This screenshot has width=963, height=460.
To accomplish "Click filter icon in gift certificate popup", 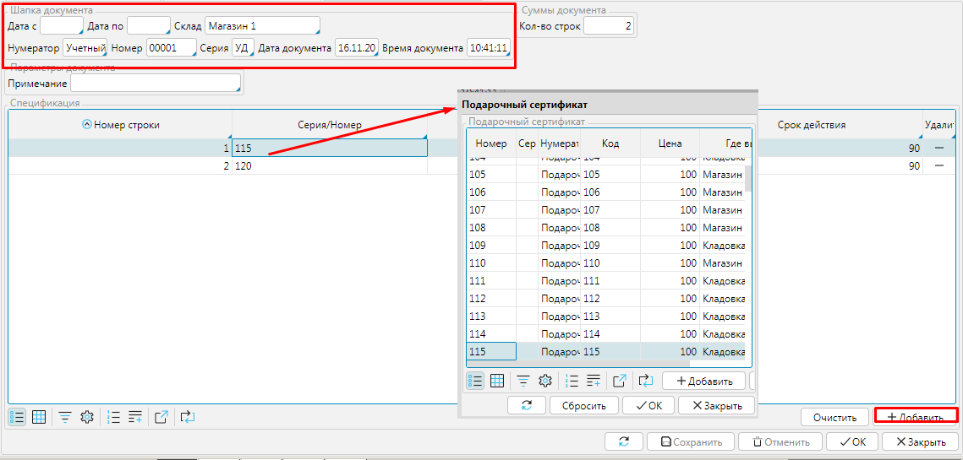I will point(523,381).
